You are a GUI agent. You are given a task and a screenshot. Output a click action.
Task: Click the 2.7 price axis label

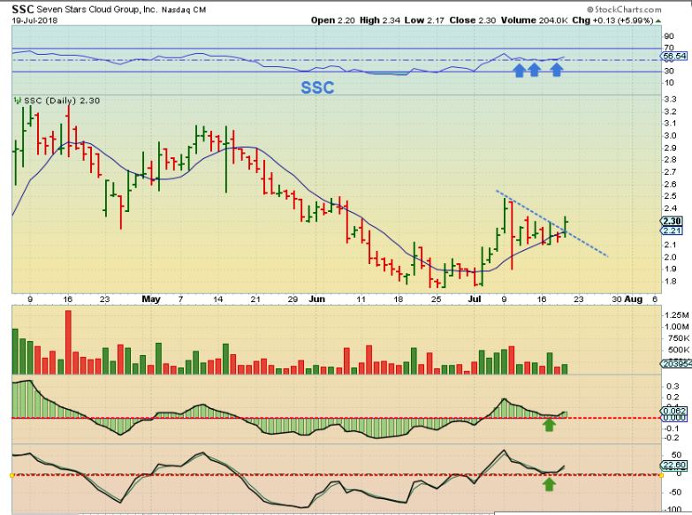point(671,172)
